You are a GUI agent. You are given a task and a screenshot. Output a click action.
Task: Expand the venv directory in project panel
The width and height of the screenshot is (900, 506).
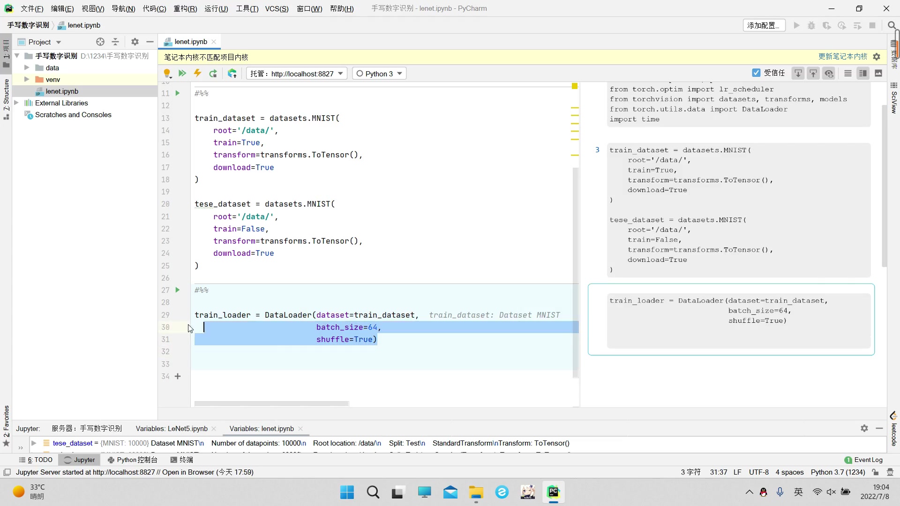(25, 79)
